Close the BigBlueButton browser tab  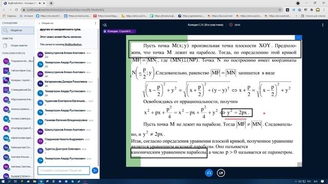tap(44, 4)
